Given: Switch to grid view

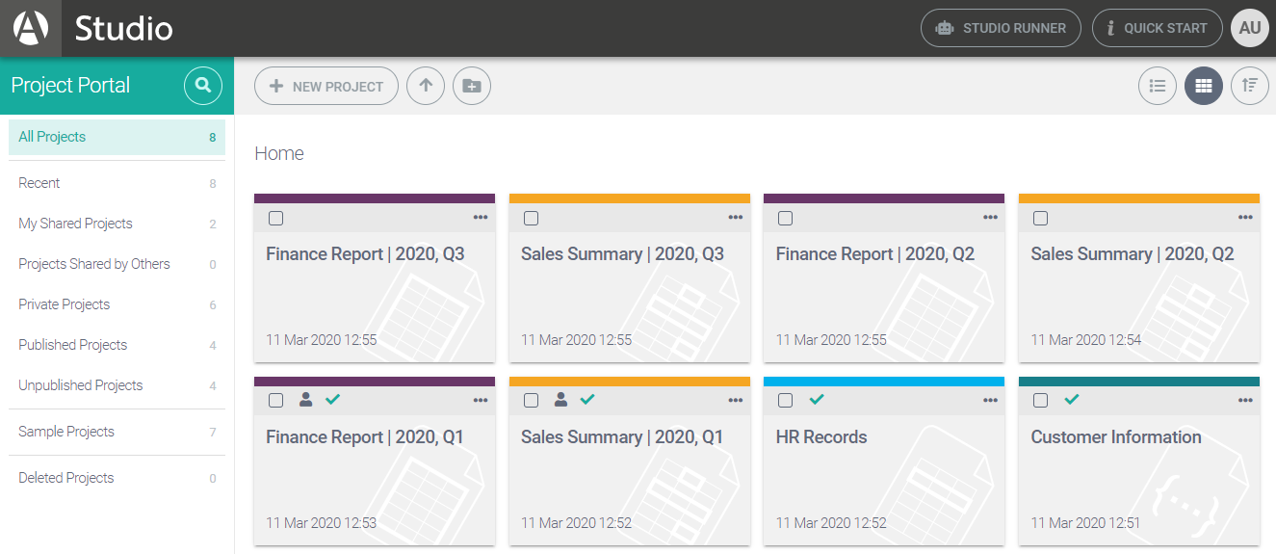Looking at the screenshot, I should coord(1203,86).
